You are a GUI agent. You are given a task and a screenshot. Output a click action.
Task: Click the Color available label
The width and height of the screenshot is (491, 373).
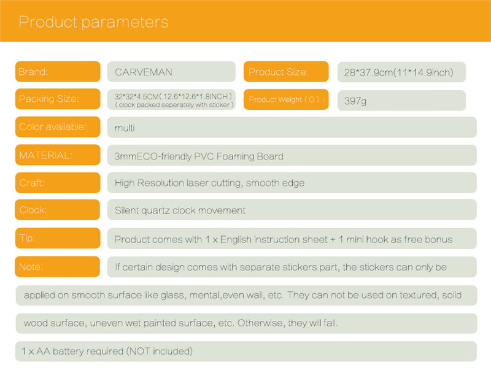pos(57,127)
